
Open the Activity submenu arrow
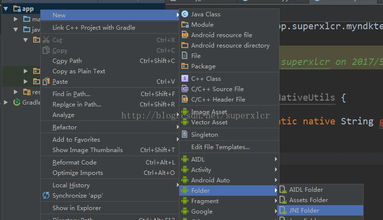[x=276, y=169]
